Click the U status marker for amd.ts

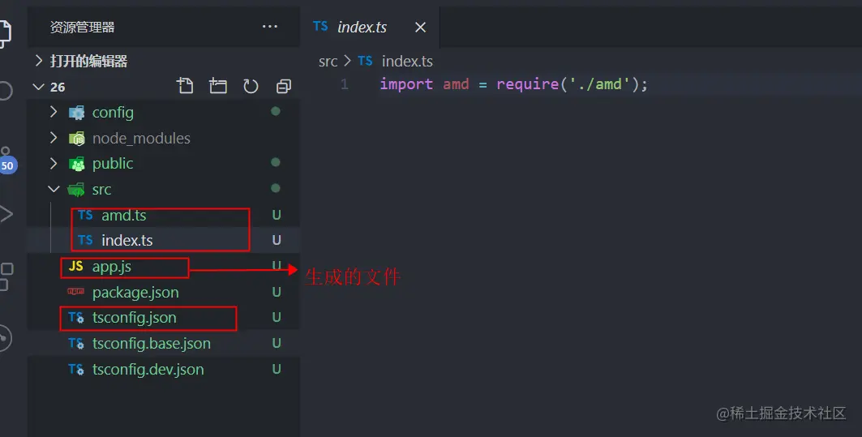pos(277,215)
